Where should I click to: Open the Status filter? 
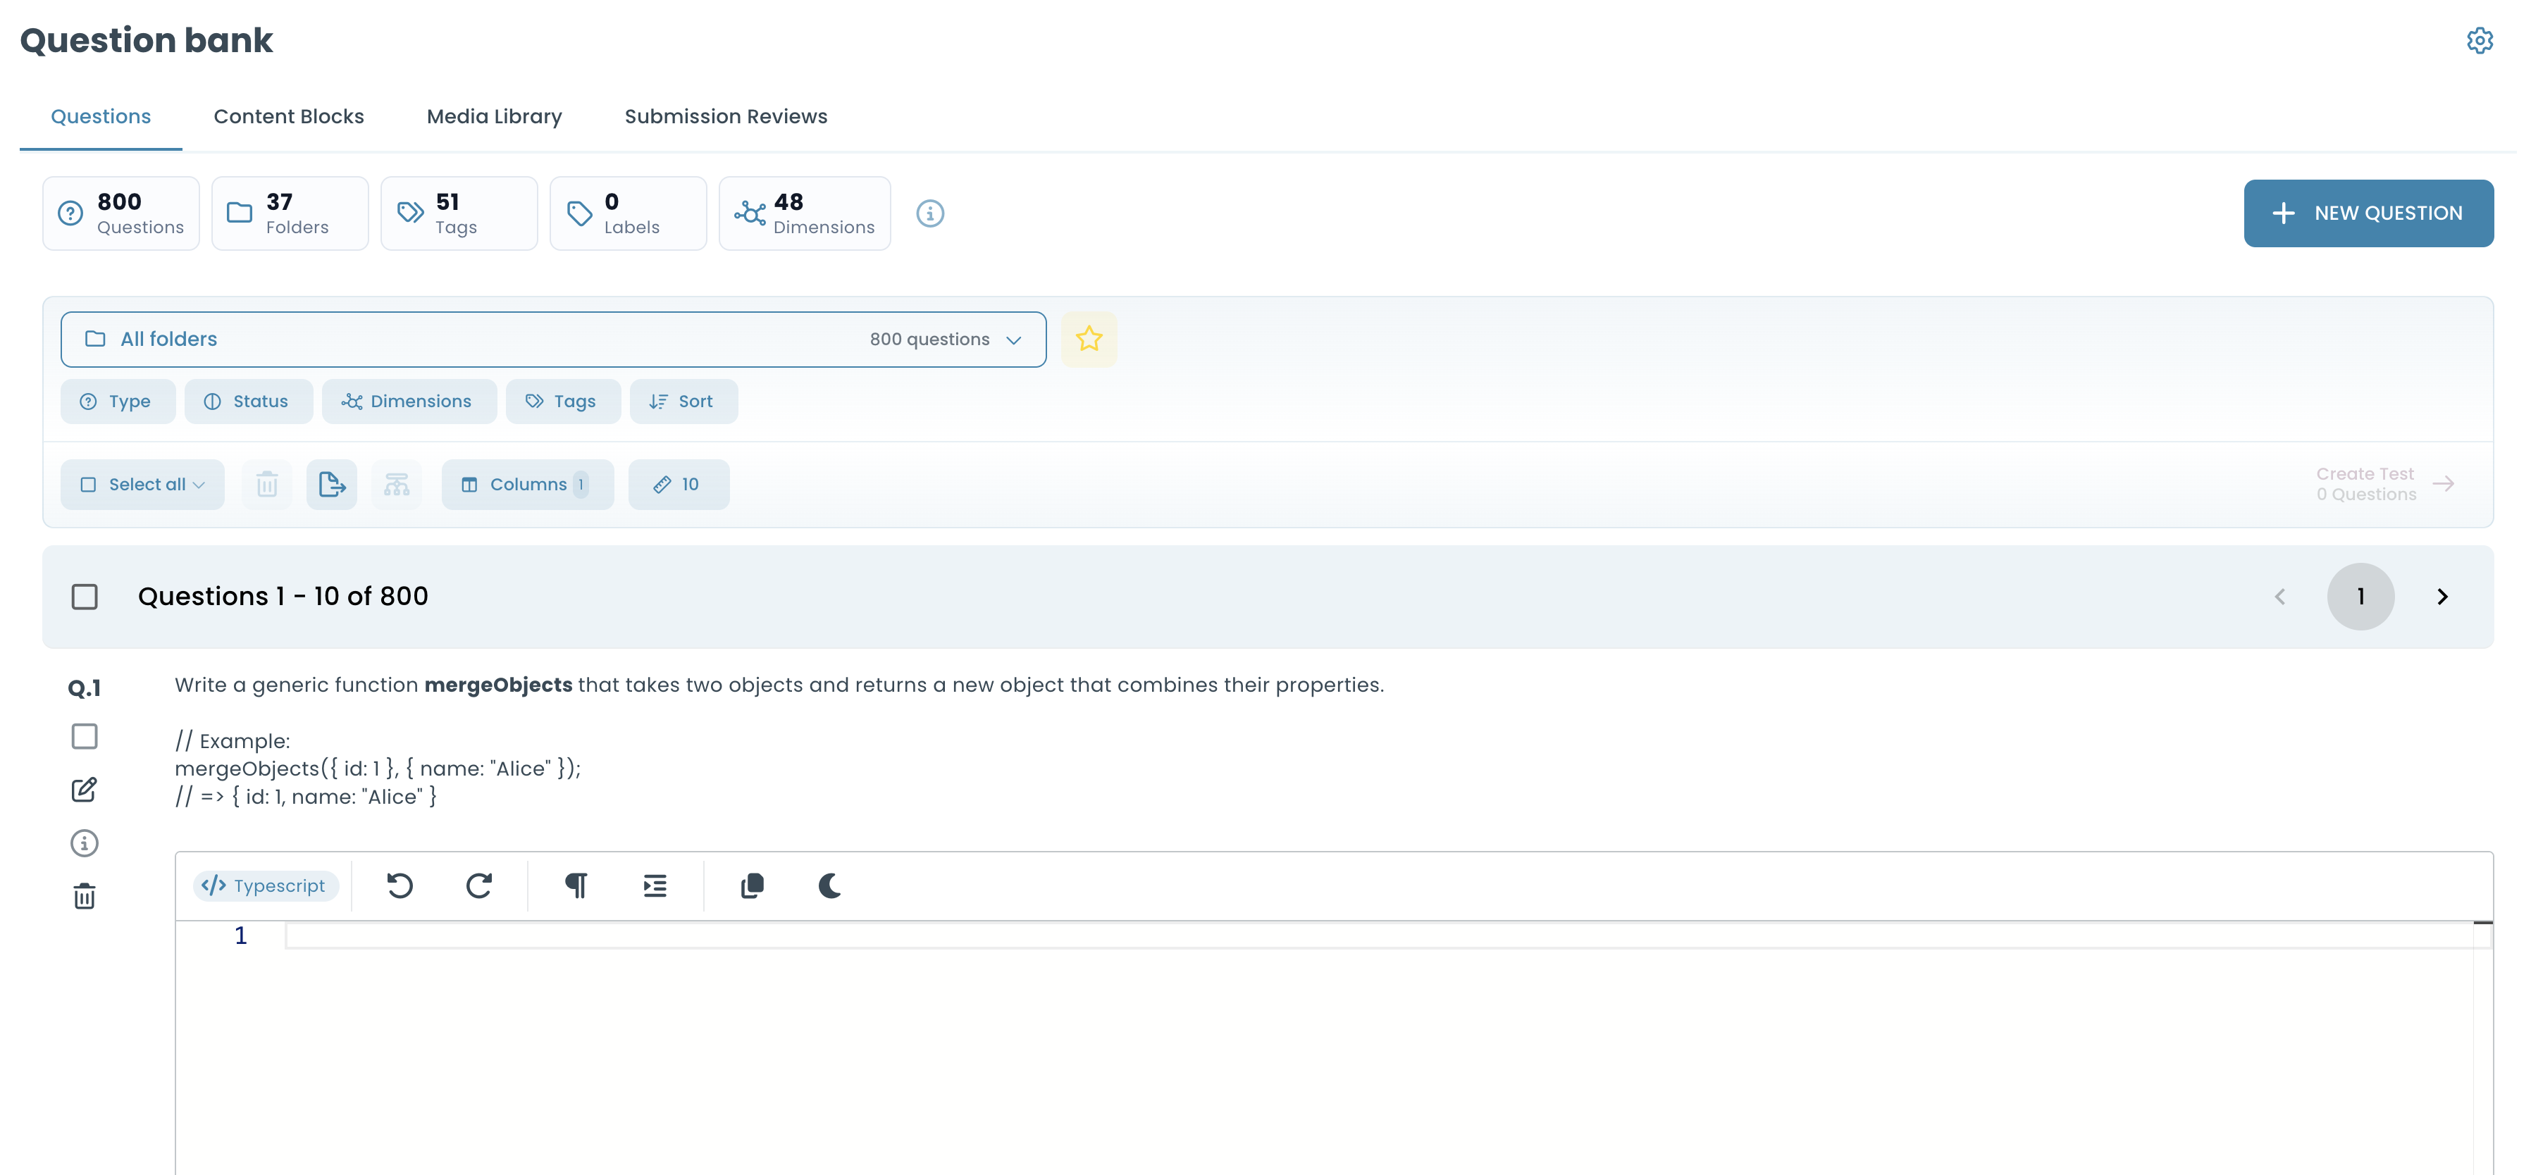pyautogui.click(x=249, y=402)
